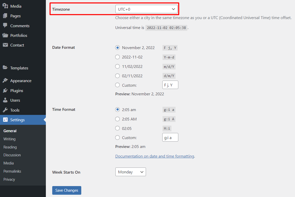Open Contact via envelope icon
This screenshot has height=197, width=295.
click(x=5, y=45)
